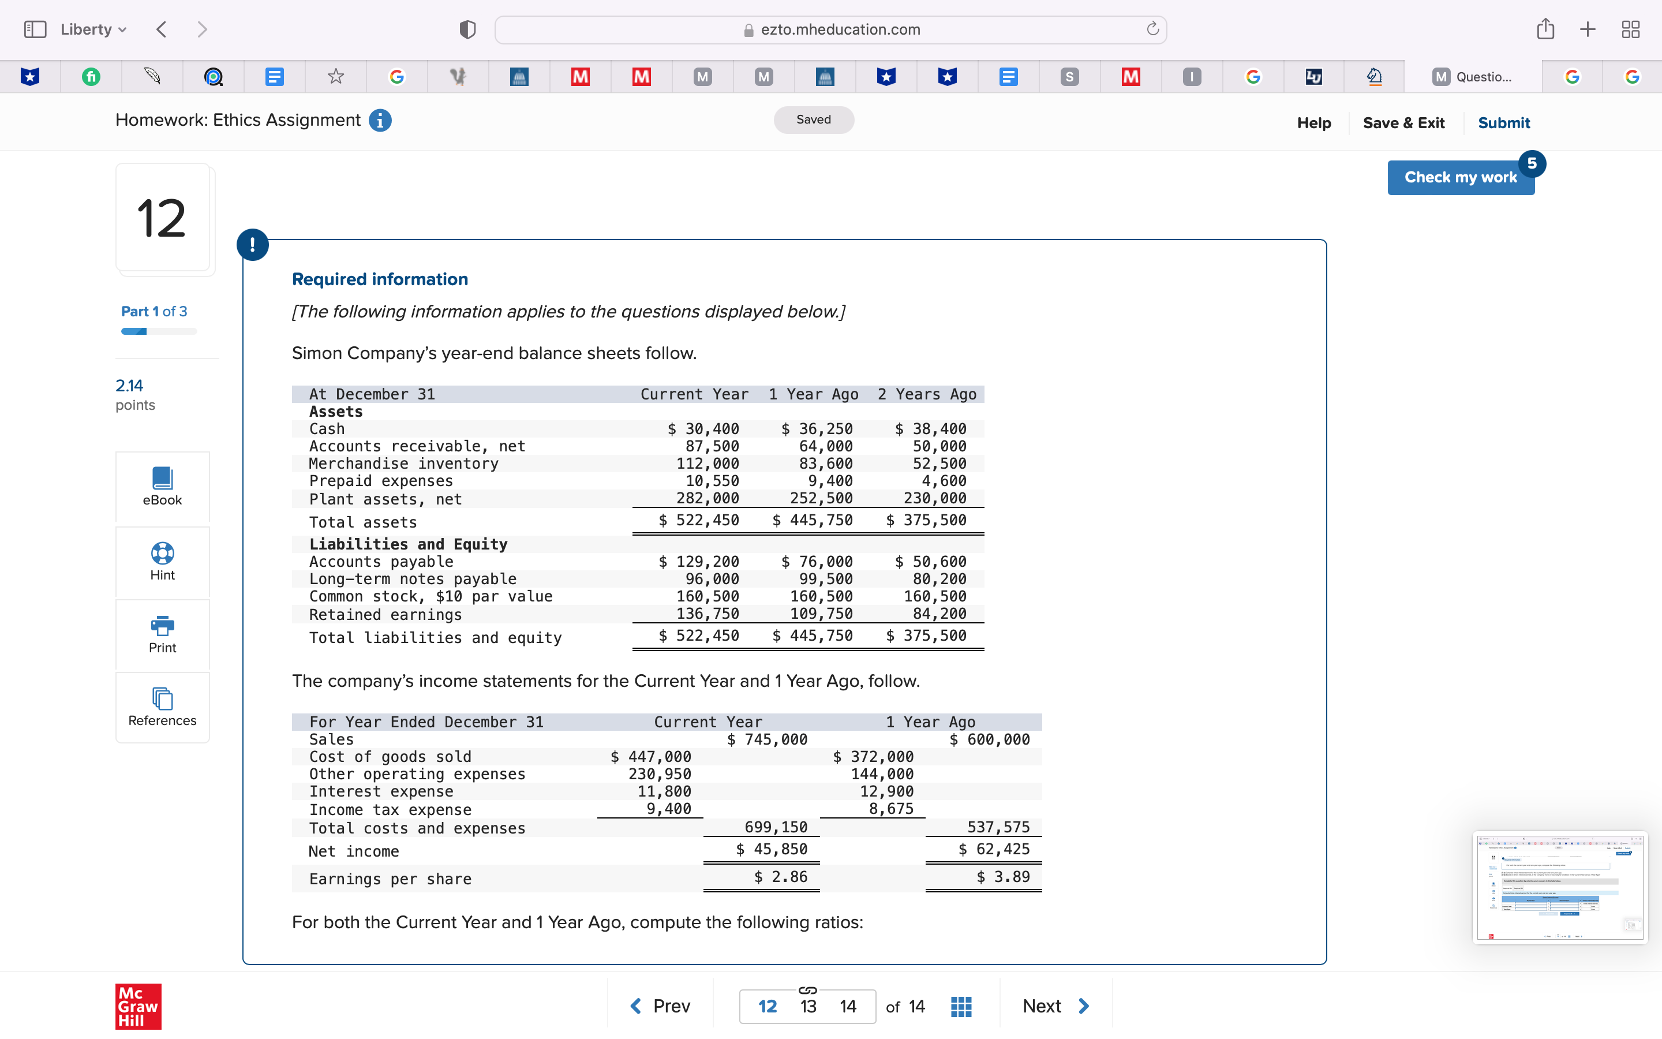Open the eBook resource panel

pos(162,486)
